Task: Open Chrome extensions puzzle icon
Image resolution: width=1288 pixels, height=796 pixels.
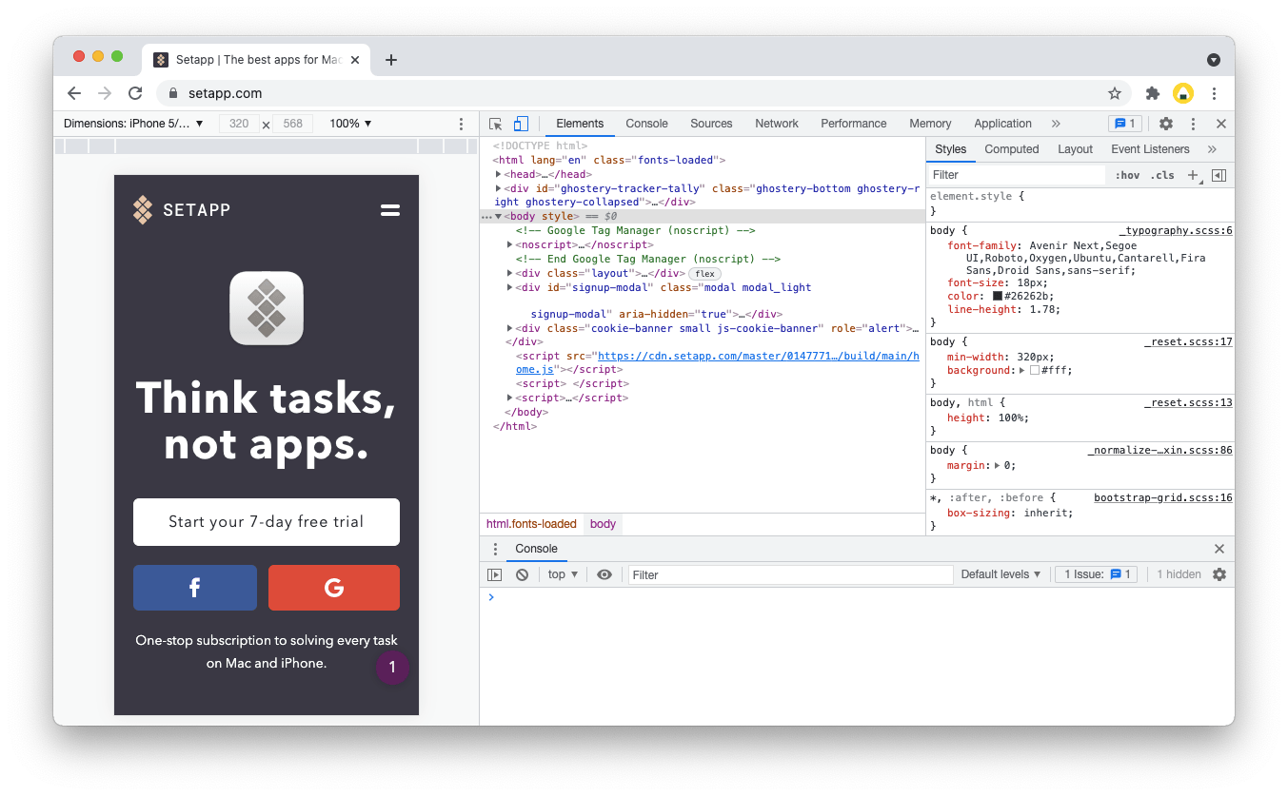Action: (1153, 93)
